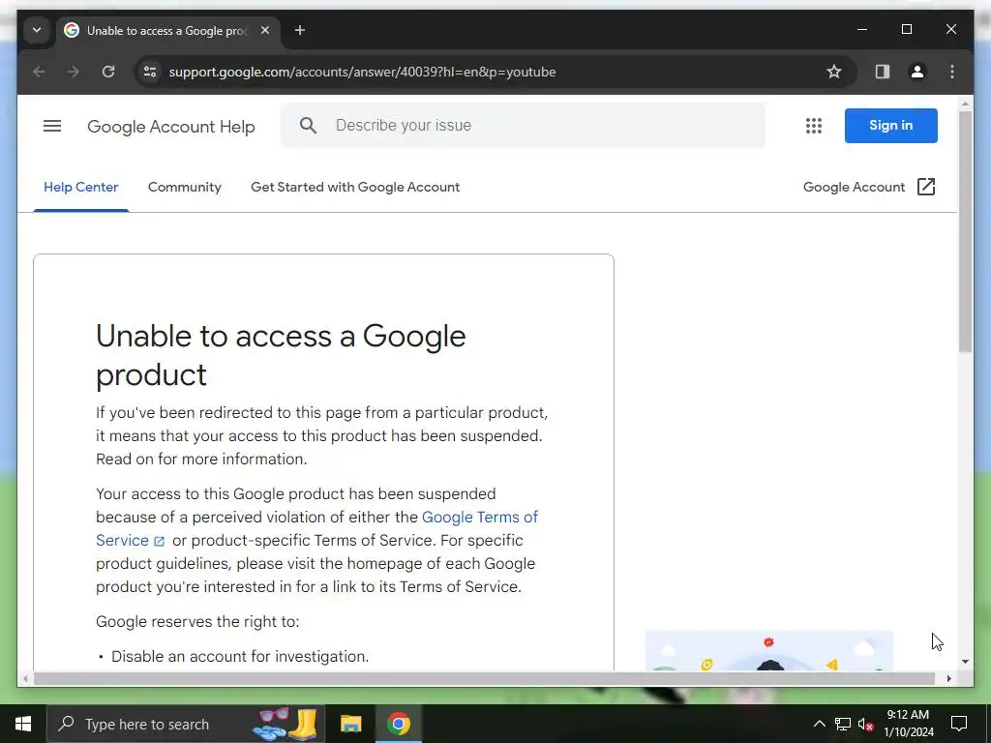Click the Chrome taskbar icon
The height and width of the screenshot is (743, 991).
tap(398, 724)
